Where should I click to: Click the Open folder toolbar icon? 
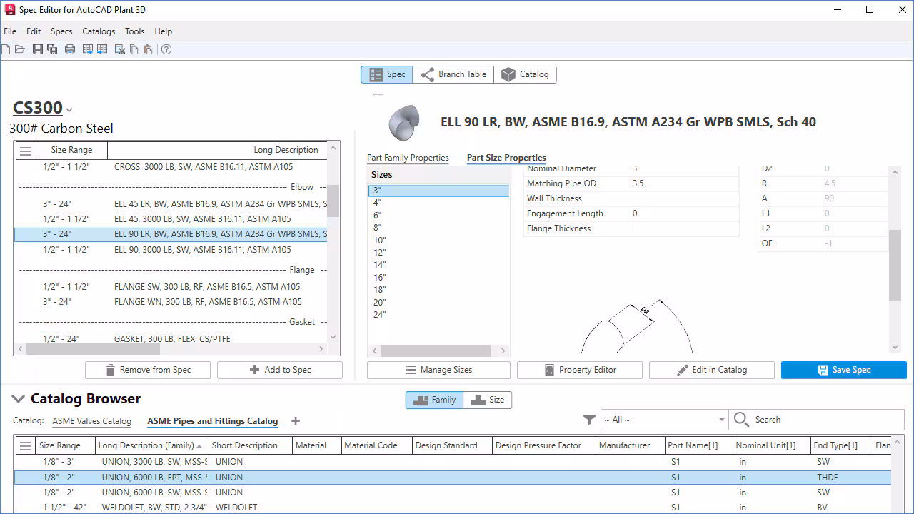[x=20, y=49]
